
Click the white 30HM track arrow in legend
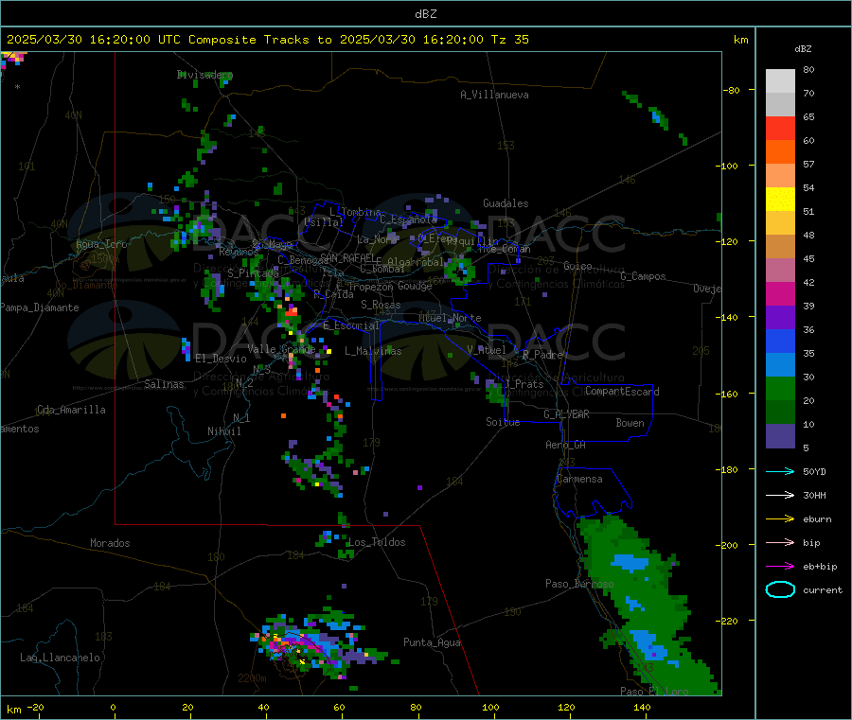point(780,495)
